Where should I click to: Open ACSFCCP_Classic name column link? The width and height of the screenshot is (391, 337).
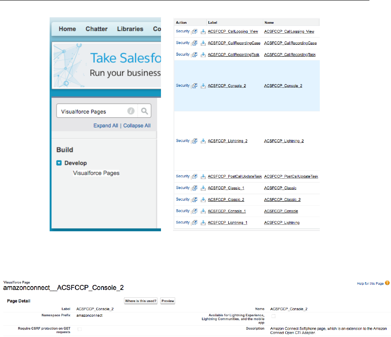click(280, 188)
